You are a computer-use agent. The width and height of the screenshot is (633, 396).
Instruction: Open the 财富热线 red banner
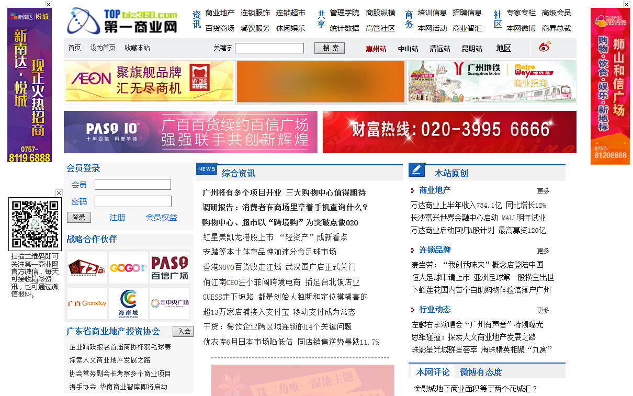click(x=449, y=132)
